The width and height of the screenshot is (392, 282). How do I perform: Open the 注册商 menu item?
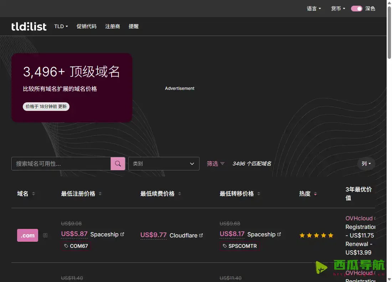tap(113, 26)
